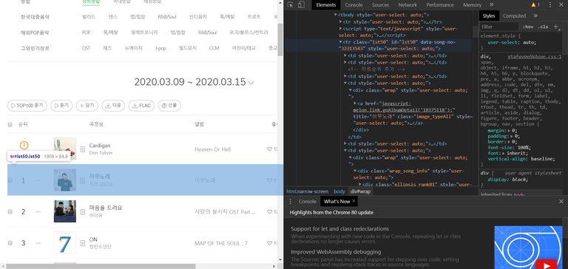Expand the anchor goAlbumDetail node
This screenshot has width=568, height=269.
click(x=355, y=103)
